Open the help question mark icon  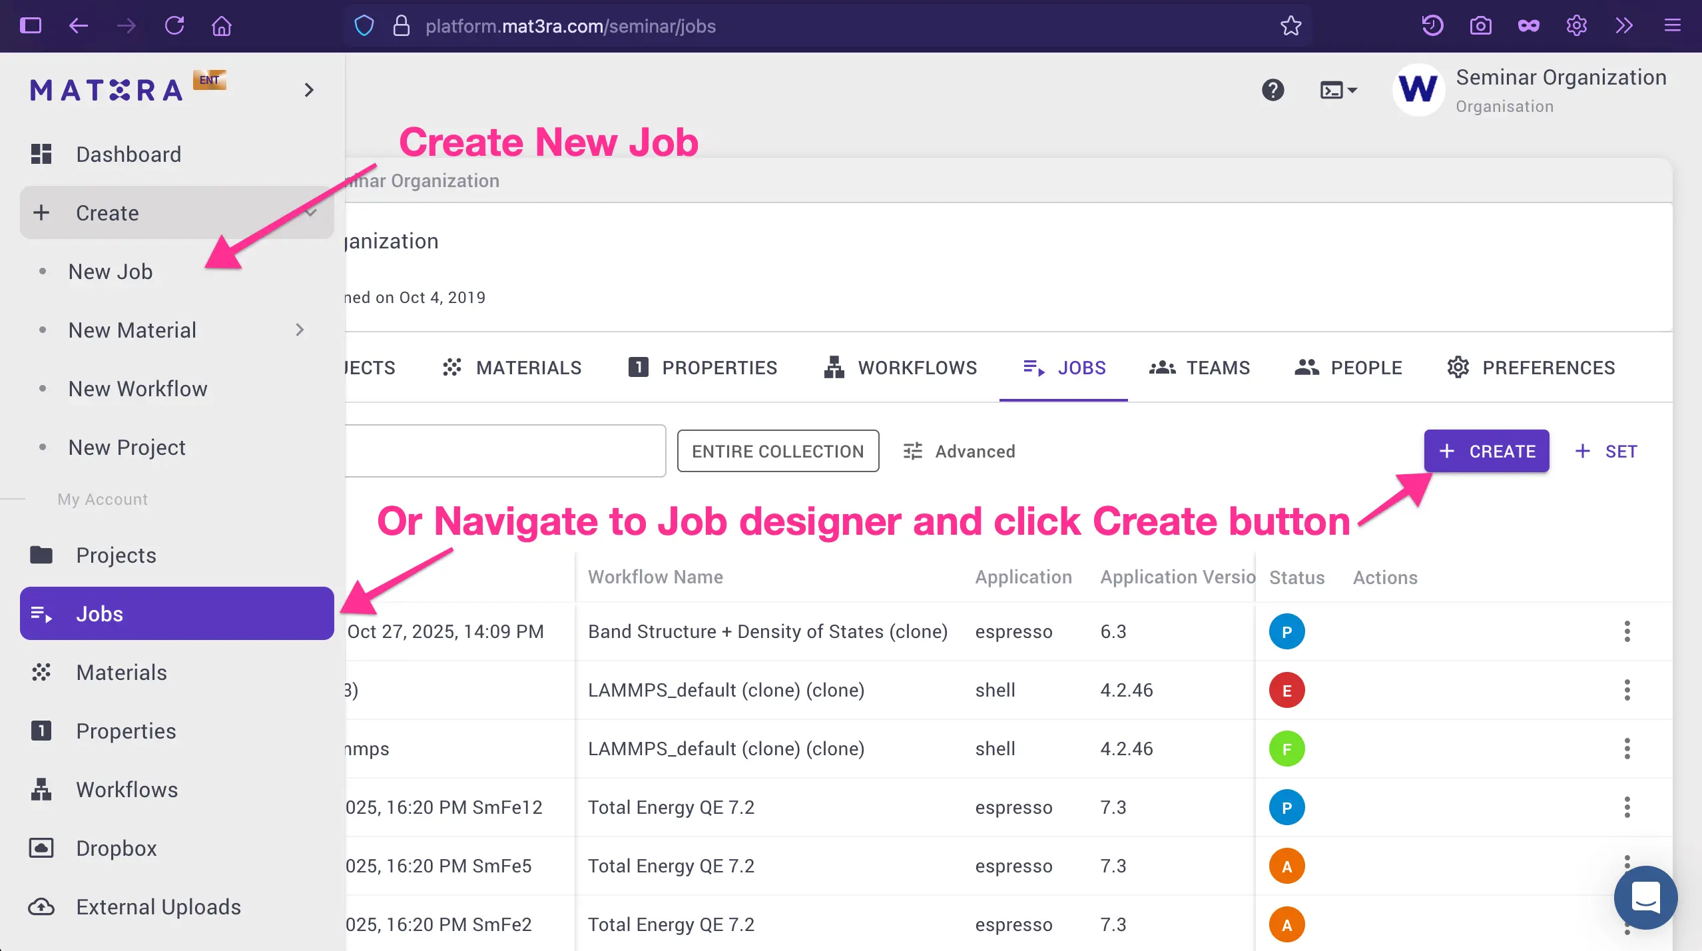(1273, 90)
